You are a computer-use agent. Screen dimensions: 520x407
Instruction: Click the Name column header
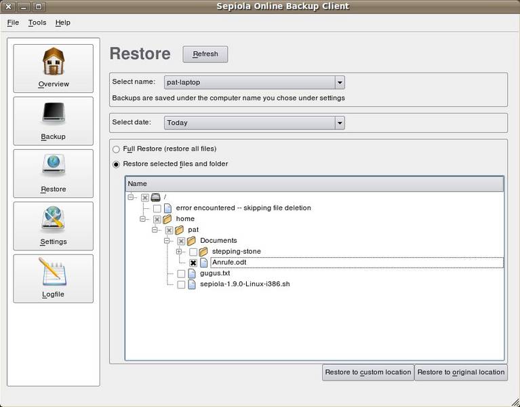coord(315,184)
